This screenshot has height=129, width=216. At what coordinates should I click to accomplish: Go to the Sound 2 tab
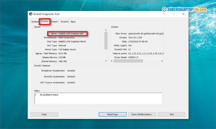coord(65,21)
